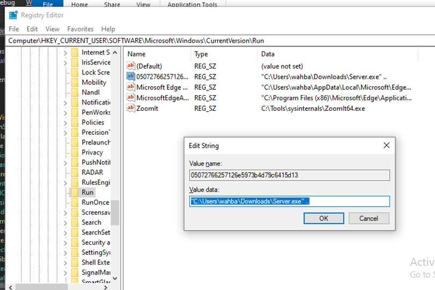The image size is (435, 290).
Task: Click the Registry Editor app icon
Action: [x=13, y=15]
